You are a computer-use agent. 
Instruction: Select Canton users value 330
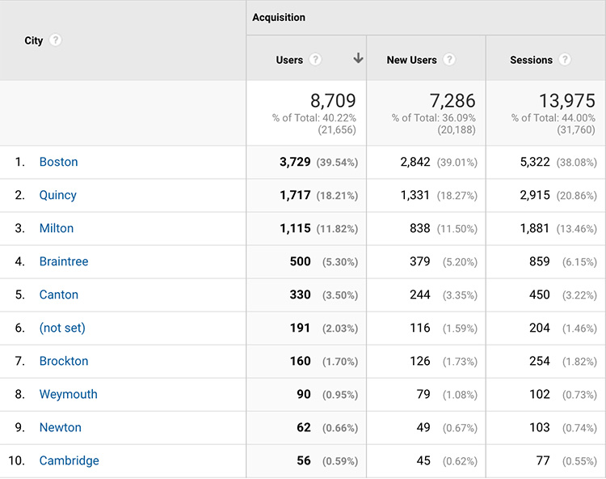pos(301,295)
